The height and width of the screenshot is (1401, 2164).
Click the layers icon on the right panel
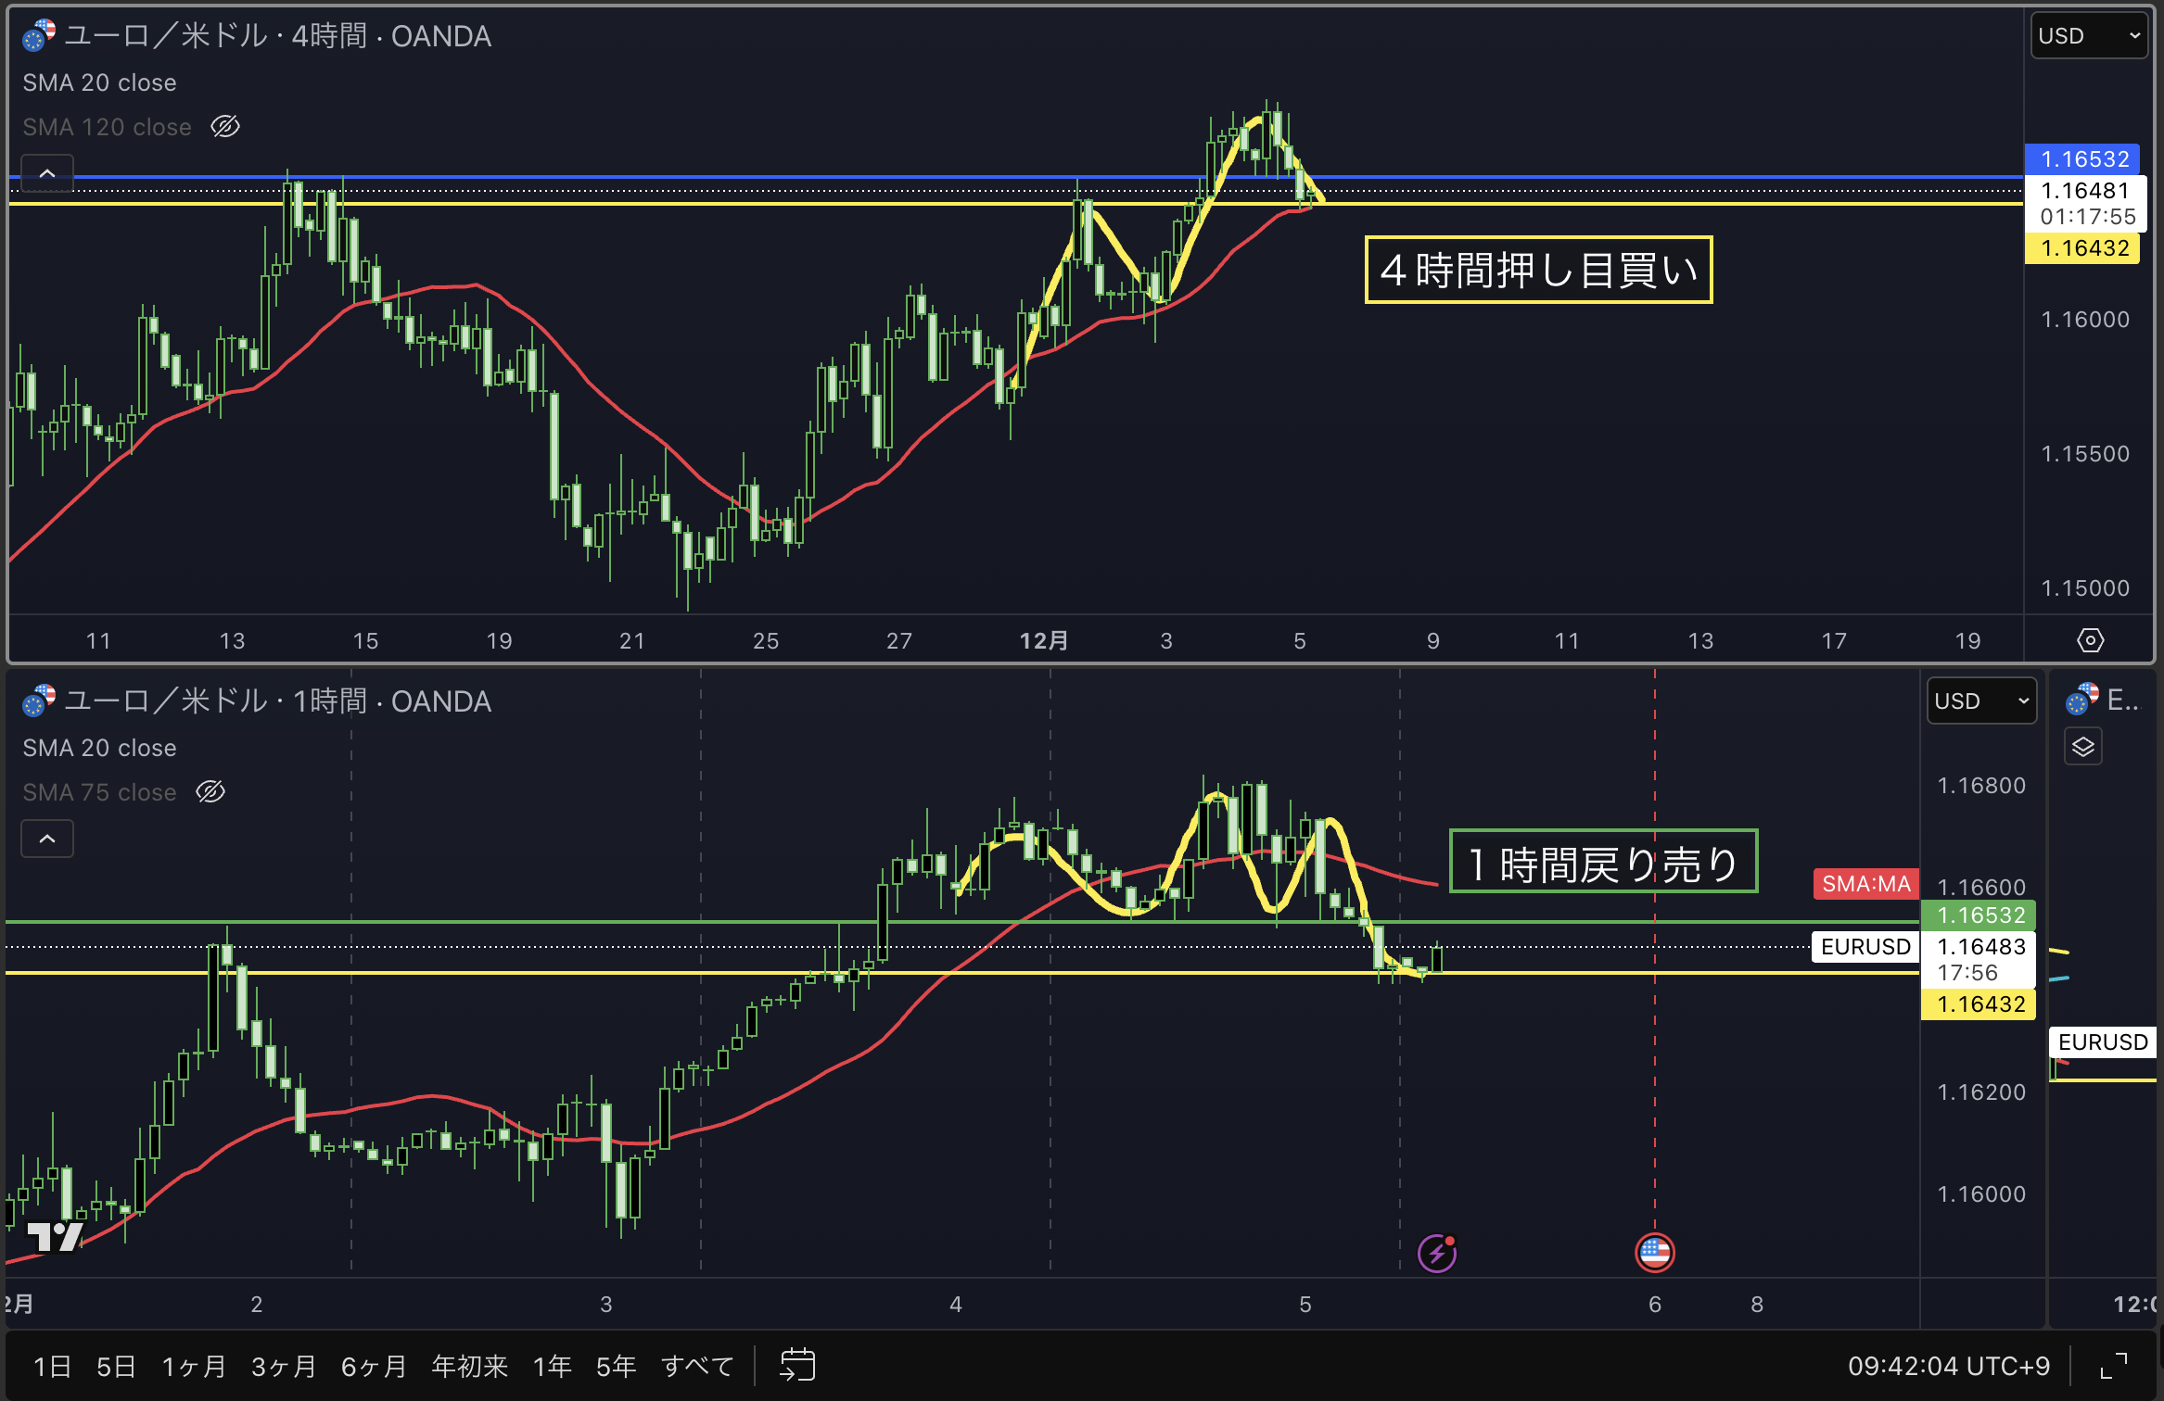(2082, 747)
